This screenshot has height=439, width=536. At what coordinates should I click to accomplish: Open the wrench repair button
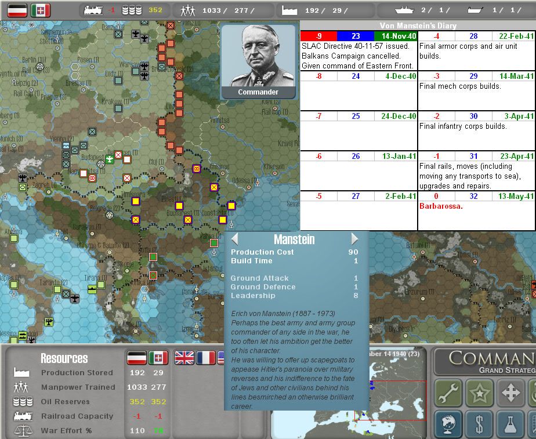(x=448, y=393)
